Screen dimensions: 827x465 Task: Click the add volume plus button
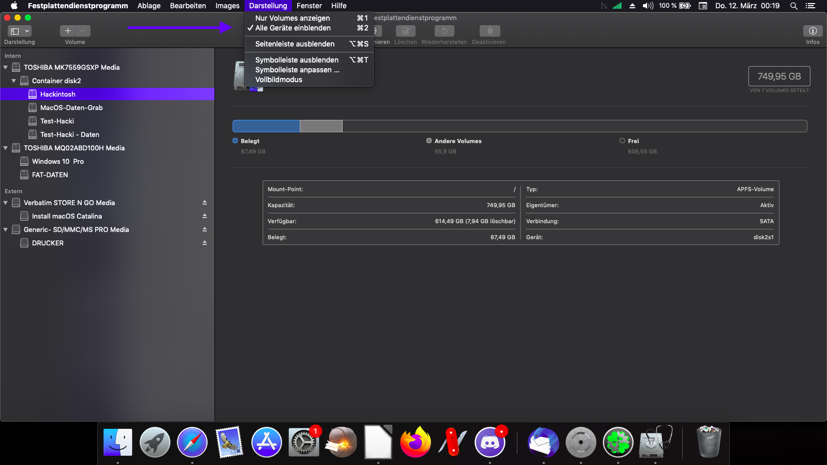[68, 31]
